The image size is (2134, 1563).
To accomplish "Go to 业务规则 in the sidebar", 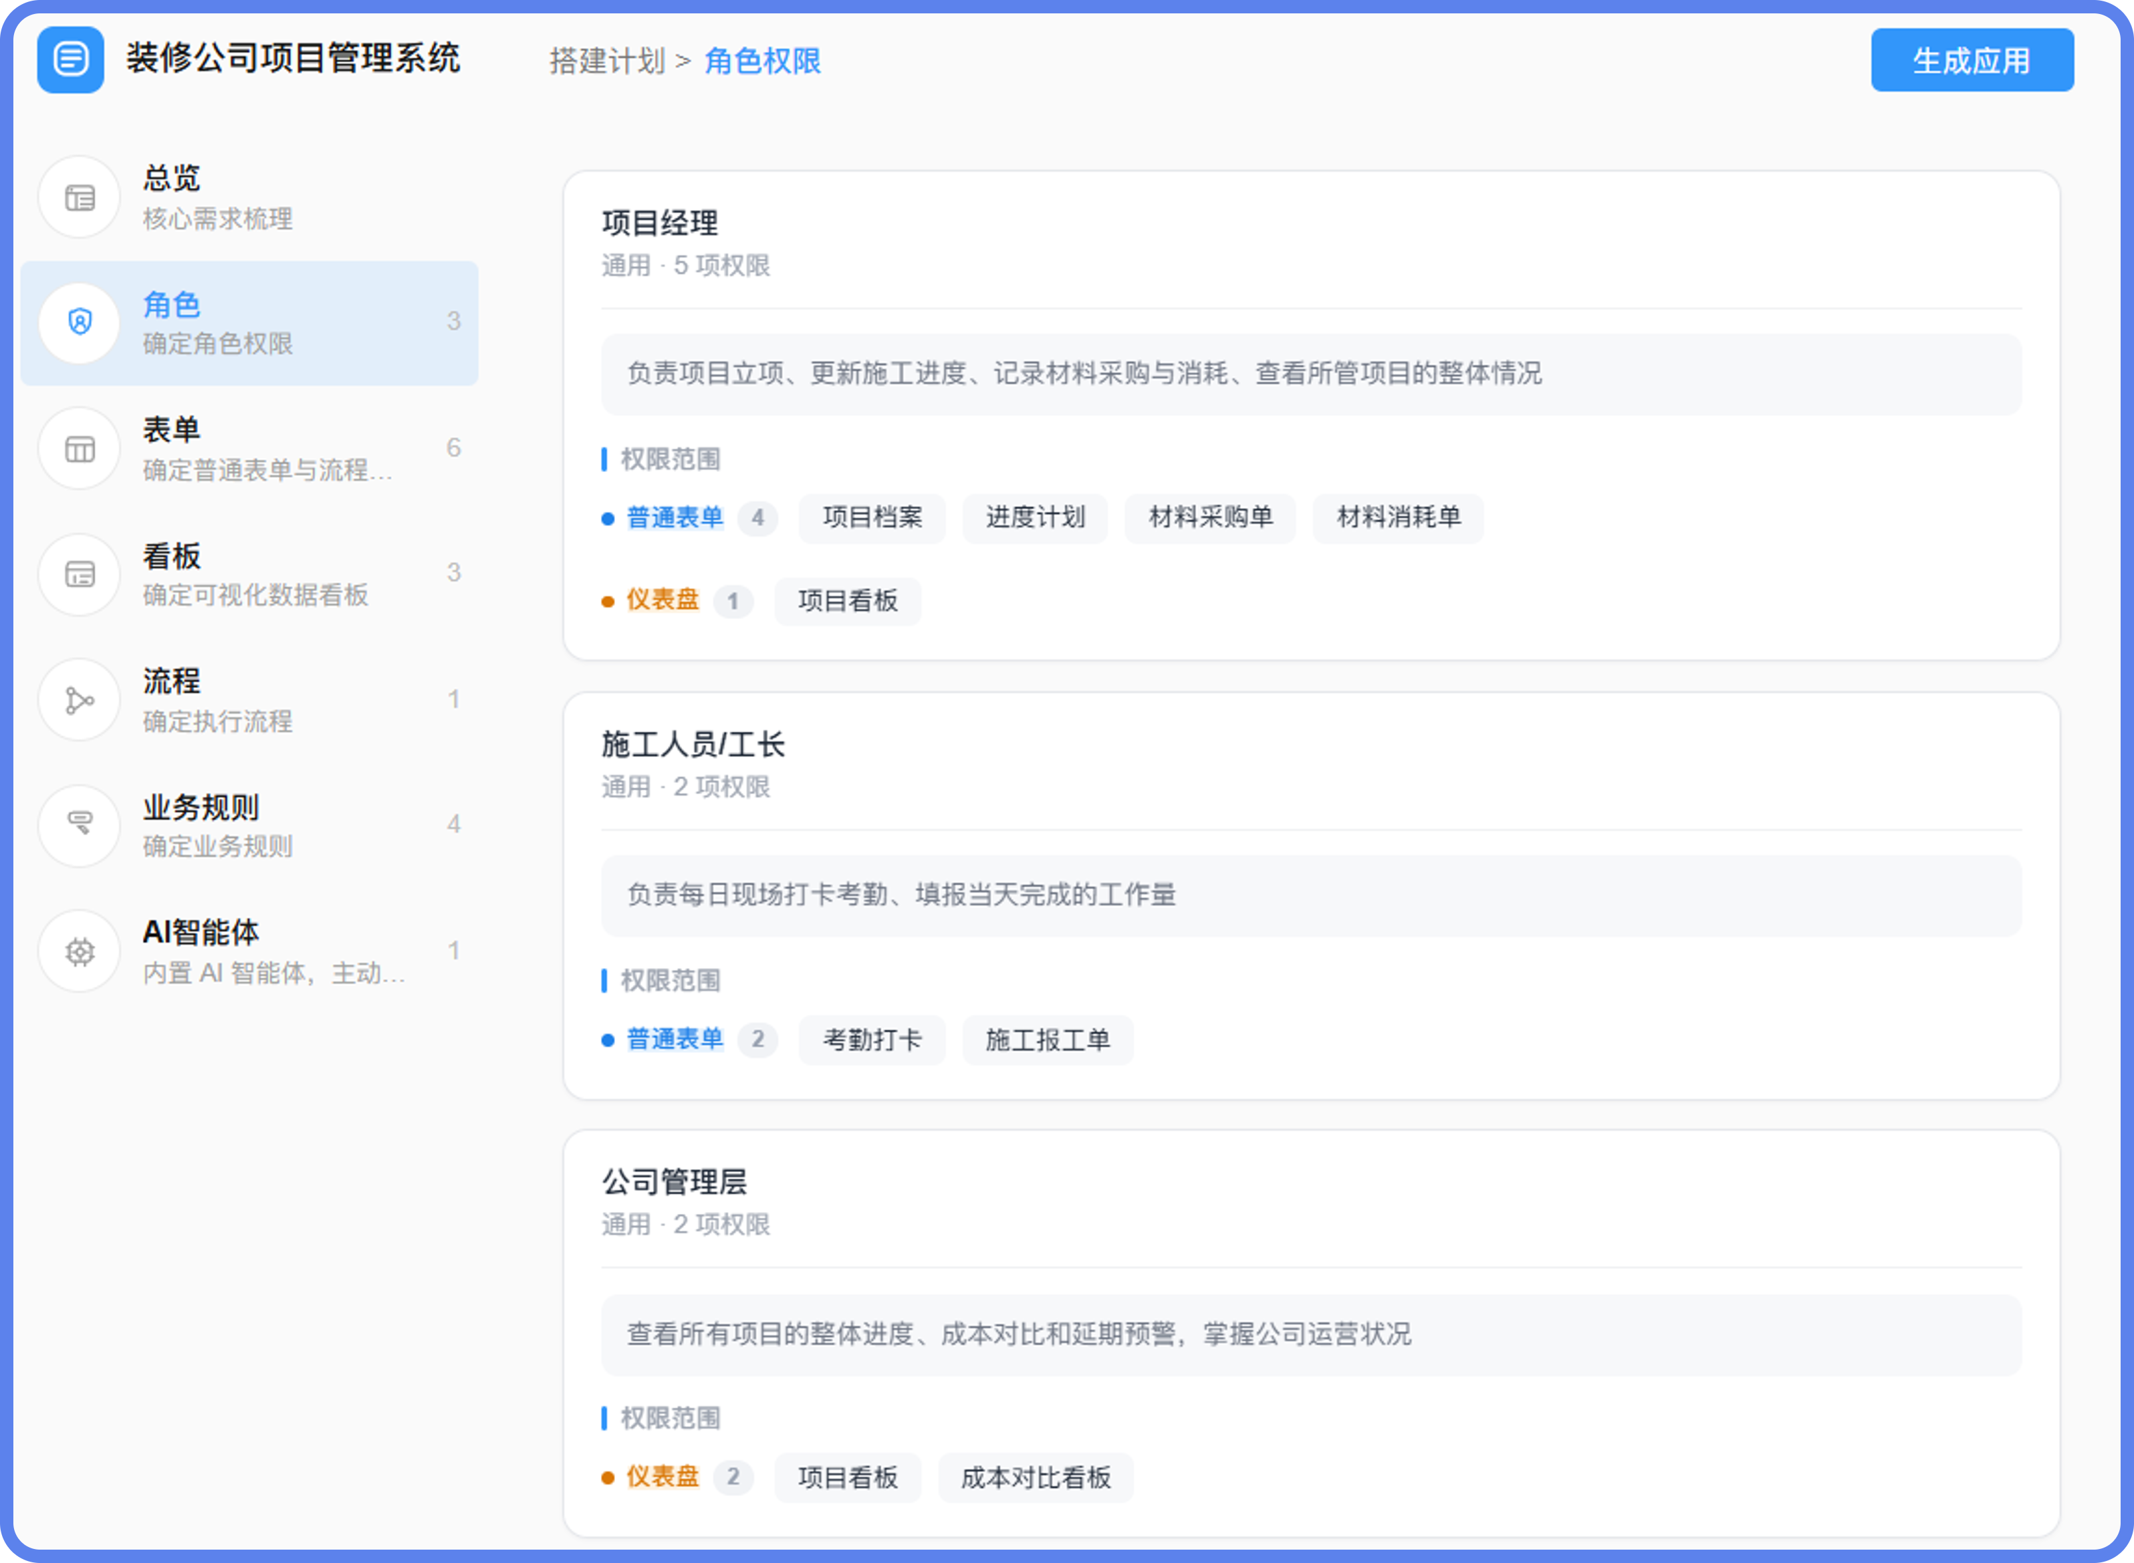I will [250, 825].
